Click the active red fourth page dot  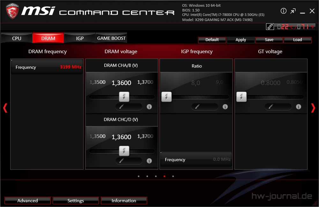(x=164, y=176)
